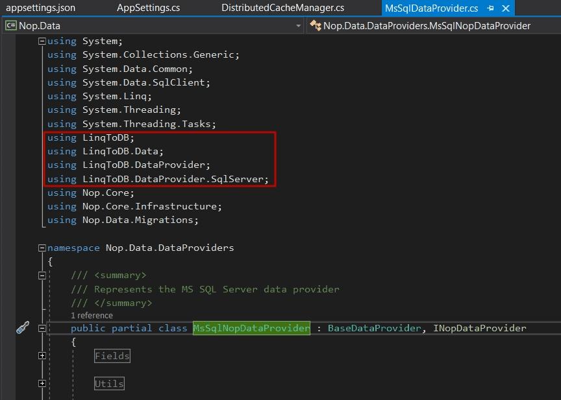The width and height of the screenshot is (561, 400).
Task: Close the MsSqlDataProvider.cs tab
Action: (x=505, y=8)
